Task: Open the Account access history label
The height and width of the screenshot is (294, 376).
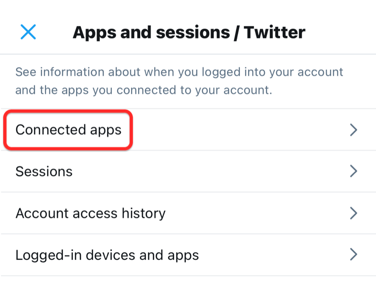Action: click(90, 213)
